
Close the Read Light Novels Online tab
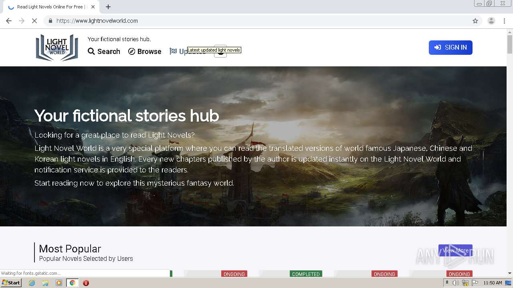click(93, 7)
